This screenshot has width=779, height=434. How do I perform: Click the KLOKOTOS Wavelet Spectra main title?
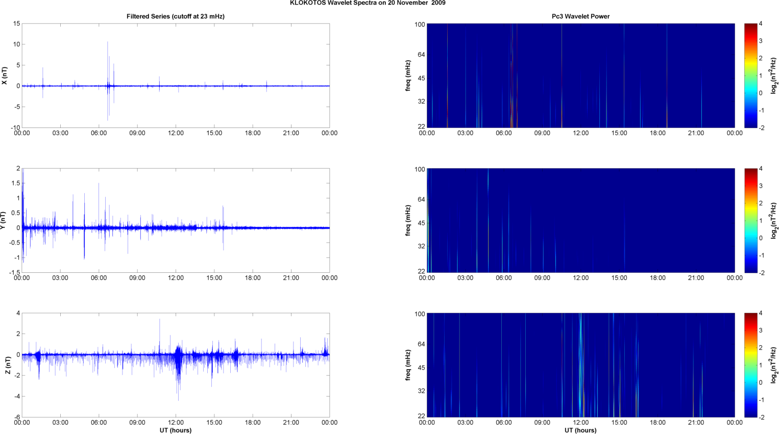368,3
